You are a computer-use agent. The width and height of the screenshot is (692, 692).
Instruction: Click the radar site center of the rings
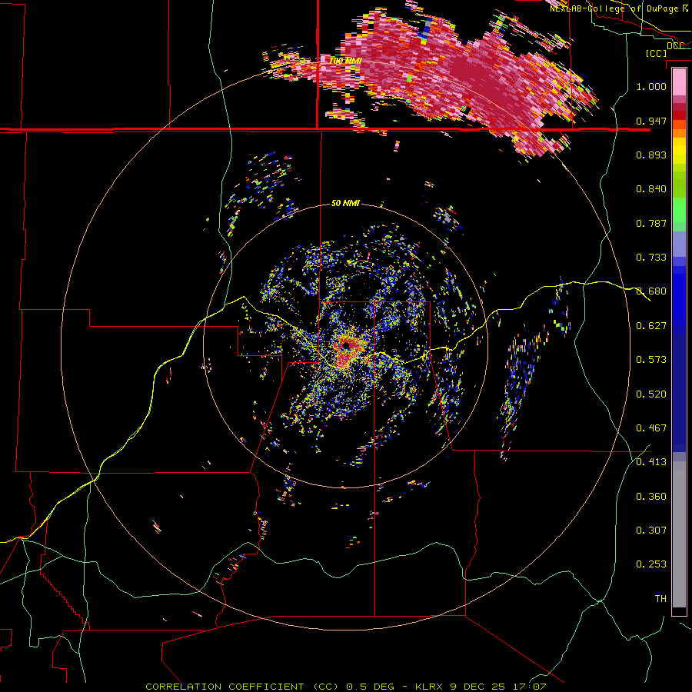click(x=345, y=345)
